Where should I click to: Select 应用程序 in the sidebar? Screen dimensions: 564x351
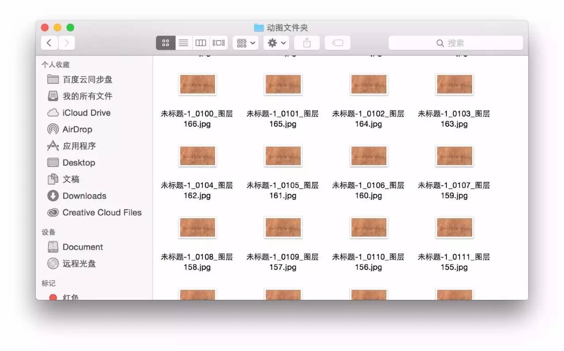coord(79,146)
